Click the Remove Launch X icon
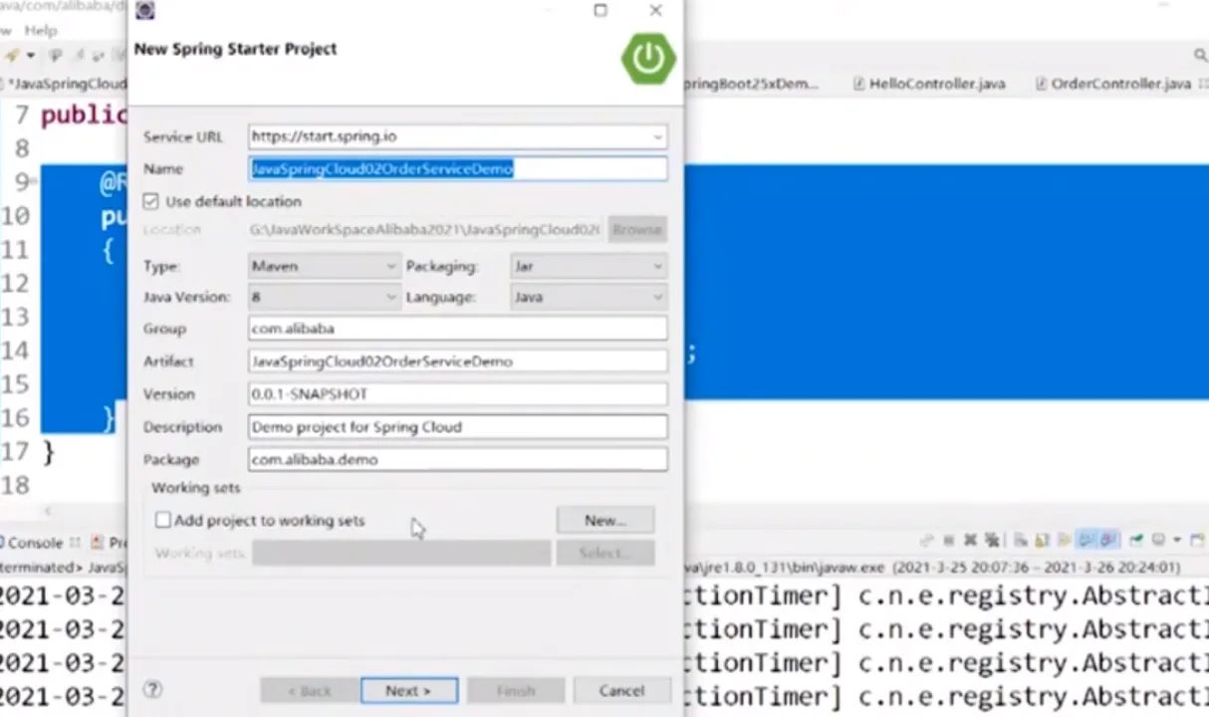Screen dimensions: 1209x717 970,540
